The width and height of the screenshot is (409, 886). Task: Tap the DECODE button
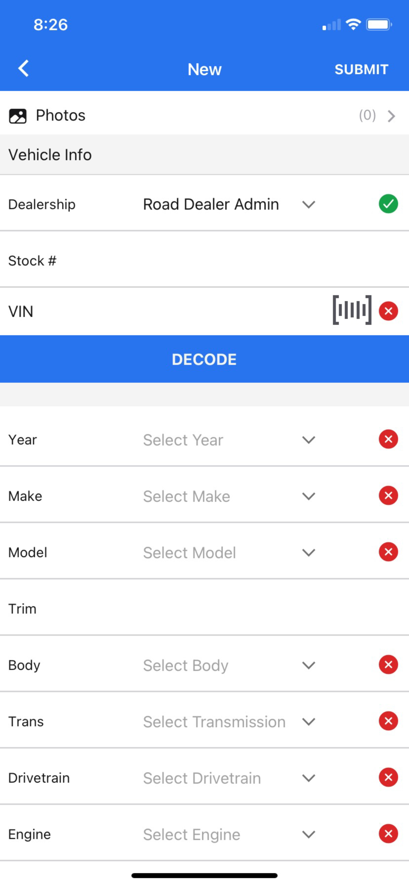pos(204,359)
